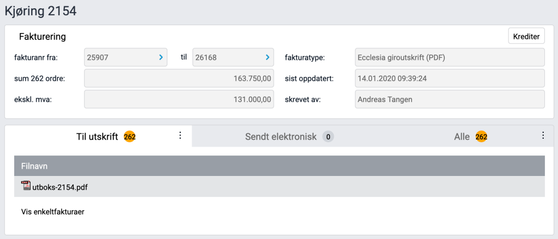Click the ekskl. mva amount field
The image size is (558, 239).
coord(179,99)
